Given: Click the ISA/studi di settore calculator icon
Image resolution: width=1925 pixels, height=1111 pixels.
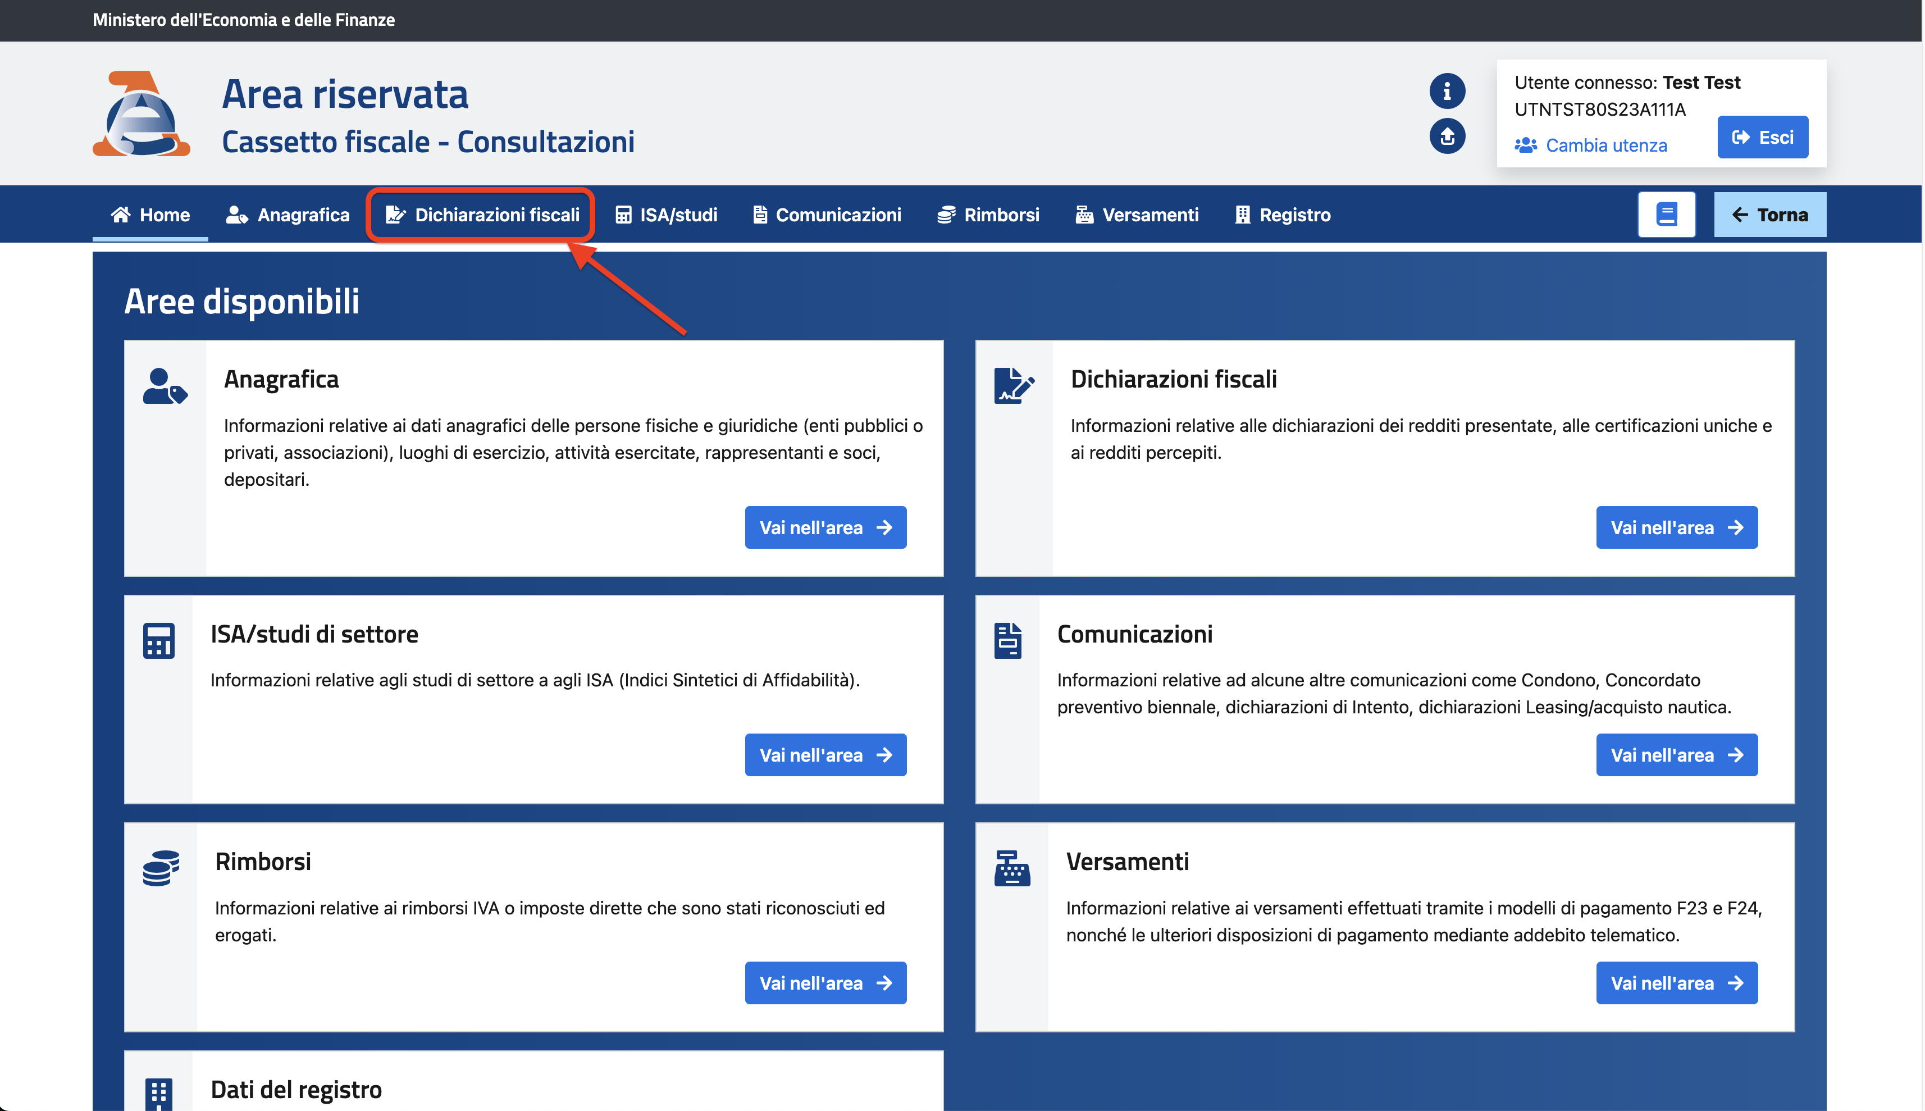Looking at the screenshot, I should point(158,640).
